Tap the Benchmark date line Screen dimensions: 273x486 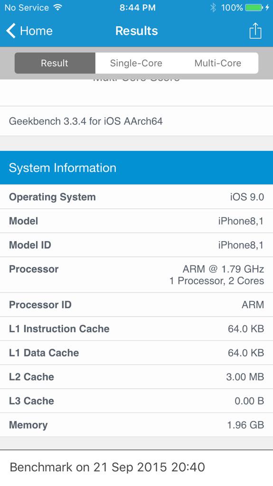(107, 467)
